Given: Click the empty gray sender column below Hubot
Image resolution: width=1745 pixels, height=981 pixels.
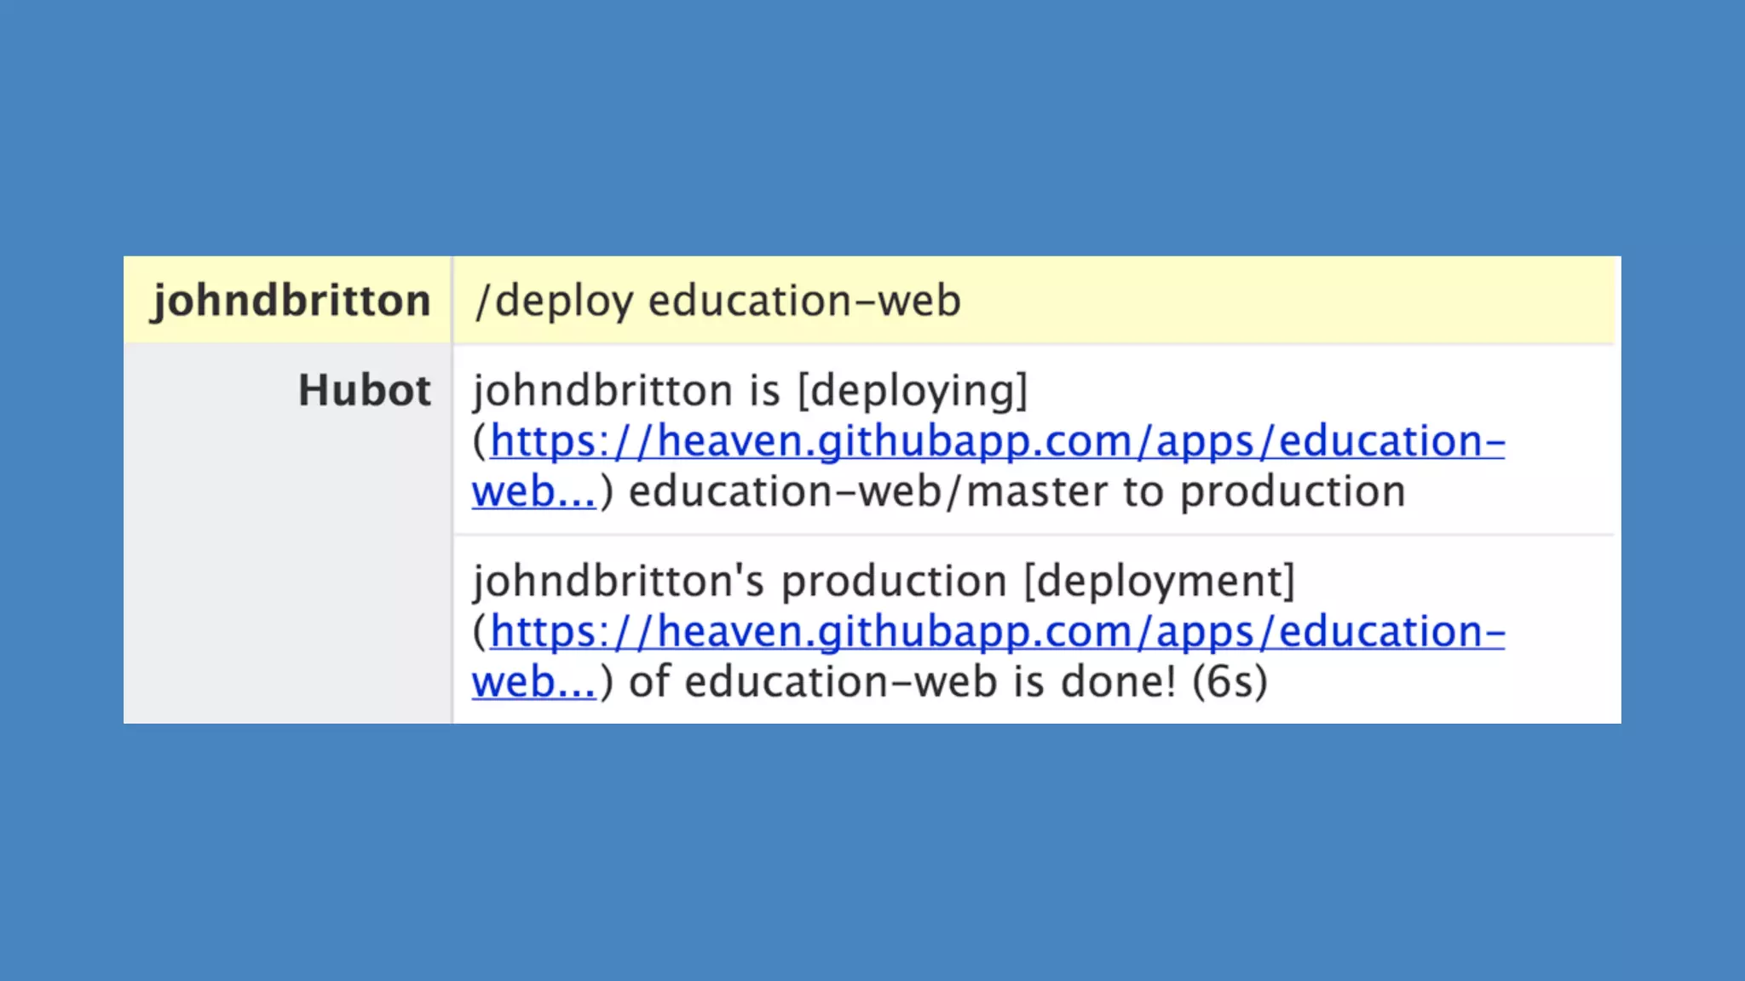Looking at the screenshot, I should click(287, 579).
